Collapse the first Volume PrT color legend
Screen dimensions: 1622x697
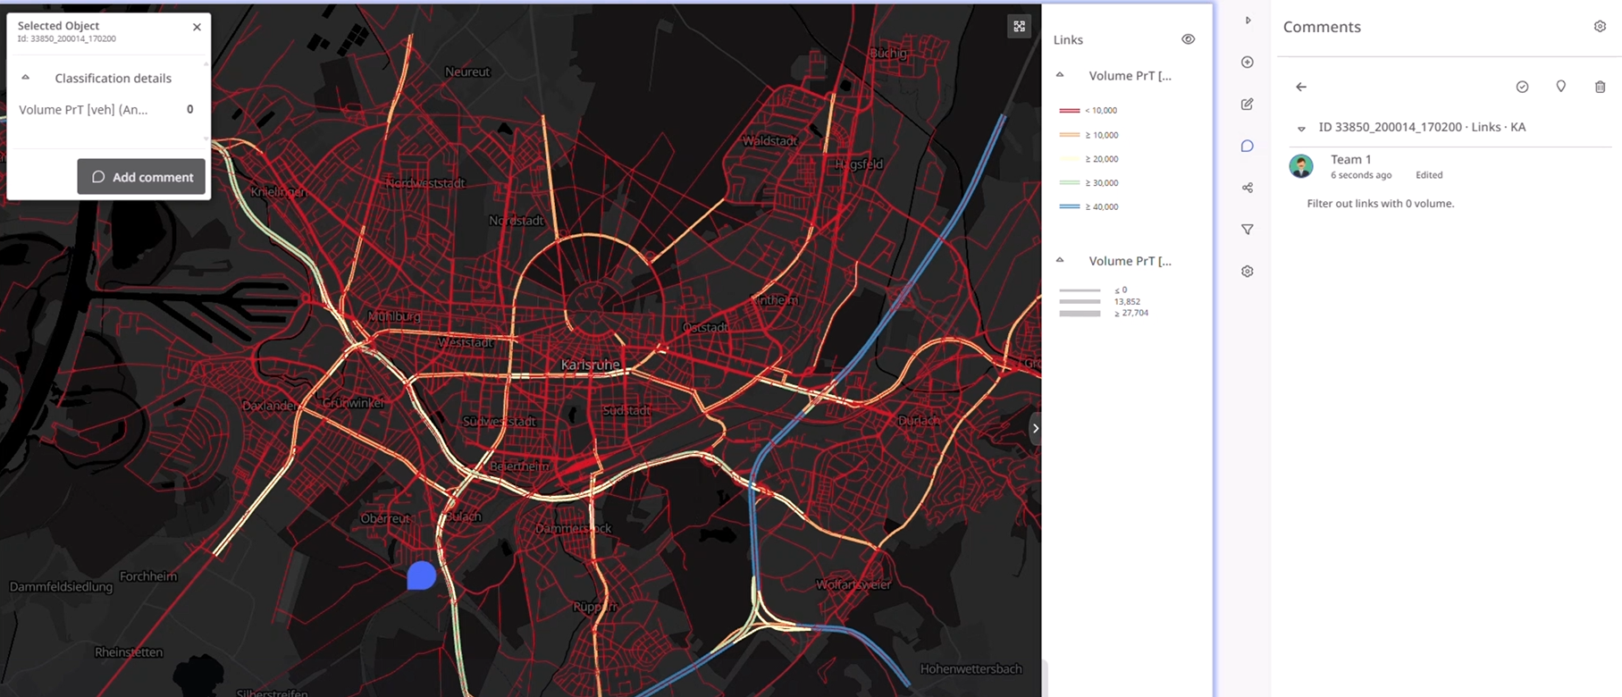click(x=1060, y=75)
